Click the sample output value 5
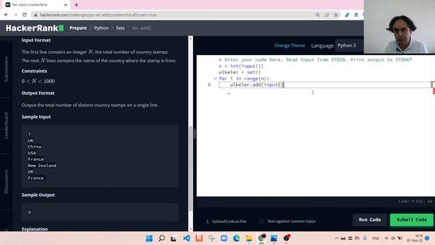 click(29, 212)
